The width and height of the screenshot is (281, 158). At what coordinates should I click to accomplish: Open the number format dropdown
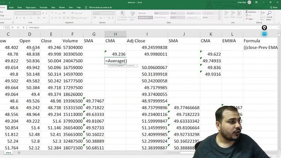104,13
